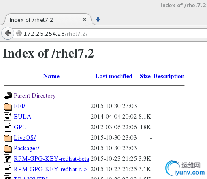This screenshot has width=207, height=179.
Task: Click the RPM-GPG-KEY-redhat-beta size 3.3K
Action: point(145,159)
